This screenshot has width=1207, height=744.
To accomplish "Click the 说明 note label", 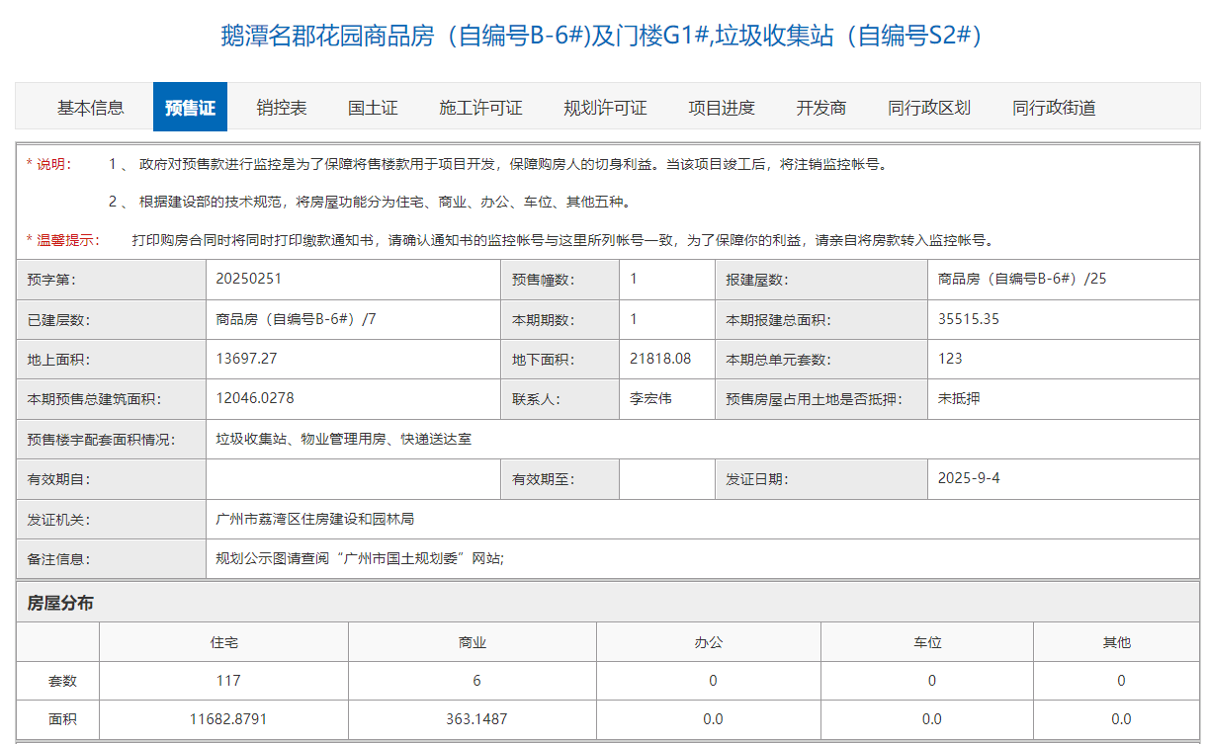I will pos(49,164).
